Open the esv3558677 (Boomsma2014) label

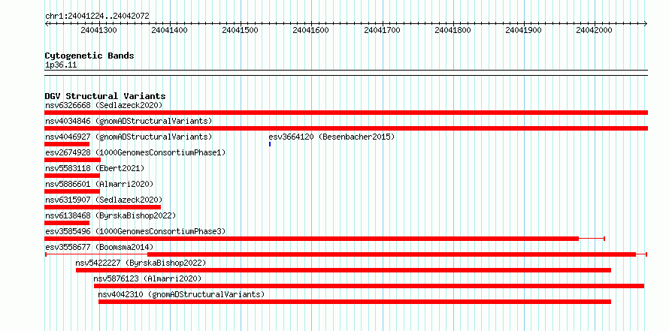point(99,247)
